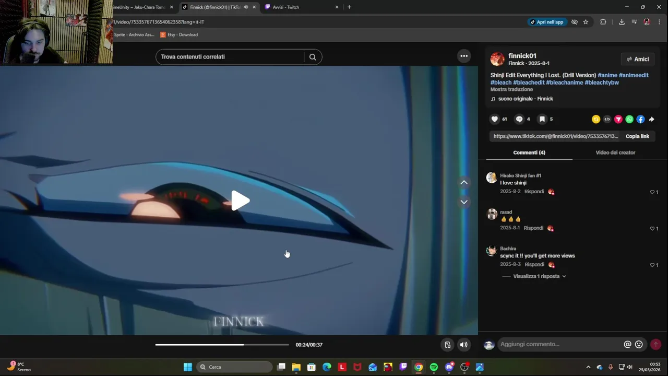This screenshot has width=668, height=376.
Task: Open Hirako Shinji fan #1 avatar
Action: pyautogui.click(x=492, y=178)
